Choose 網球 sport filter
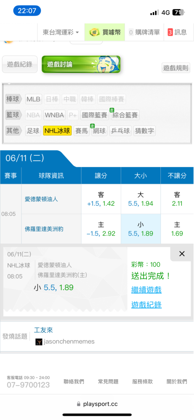 pyautogui.click(x=99, y=131)
